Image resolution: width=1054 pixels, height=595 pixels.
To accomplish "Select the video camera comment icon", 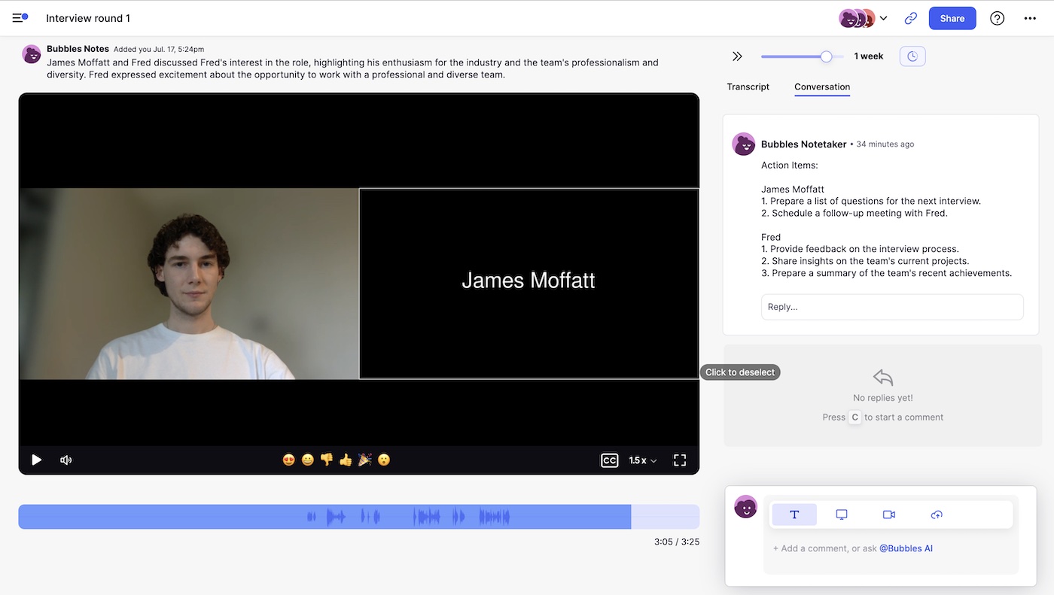I will pos(889,515).
